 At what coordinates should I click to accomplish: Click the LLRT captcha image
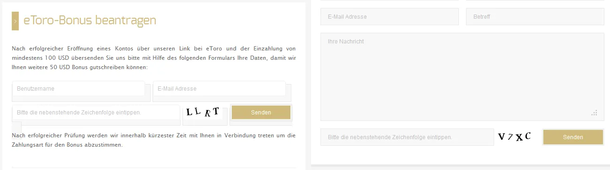click(203, 112)
